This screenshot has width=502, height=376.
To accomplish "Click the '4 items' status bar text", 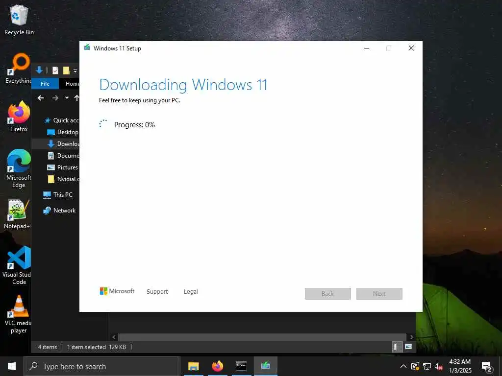I will [x=48, y=347].
